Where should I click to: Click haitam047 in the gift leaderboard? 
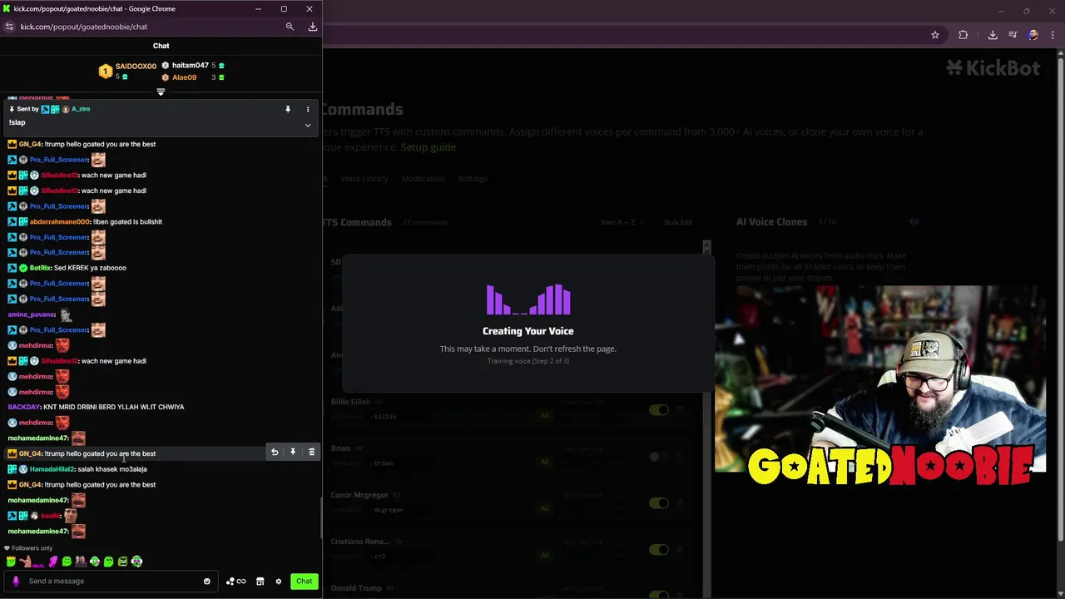tap(191, 65)
